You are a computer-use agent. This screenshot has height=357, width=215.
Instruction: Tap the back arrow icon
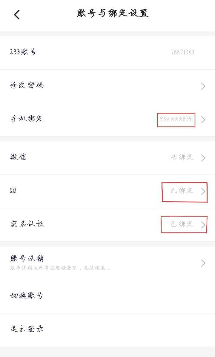(x=17, y=14)
